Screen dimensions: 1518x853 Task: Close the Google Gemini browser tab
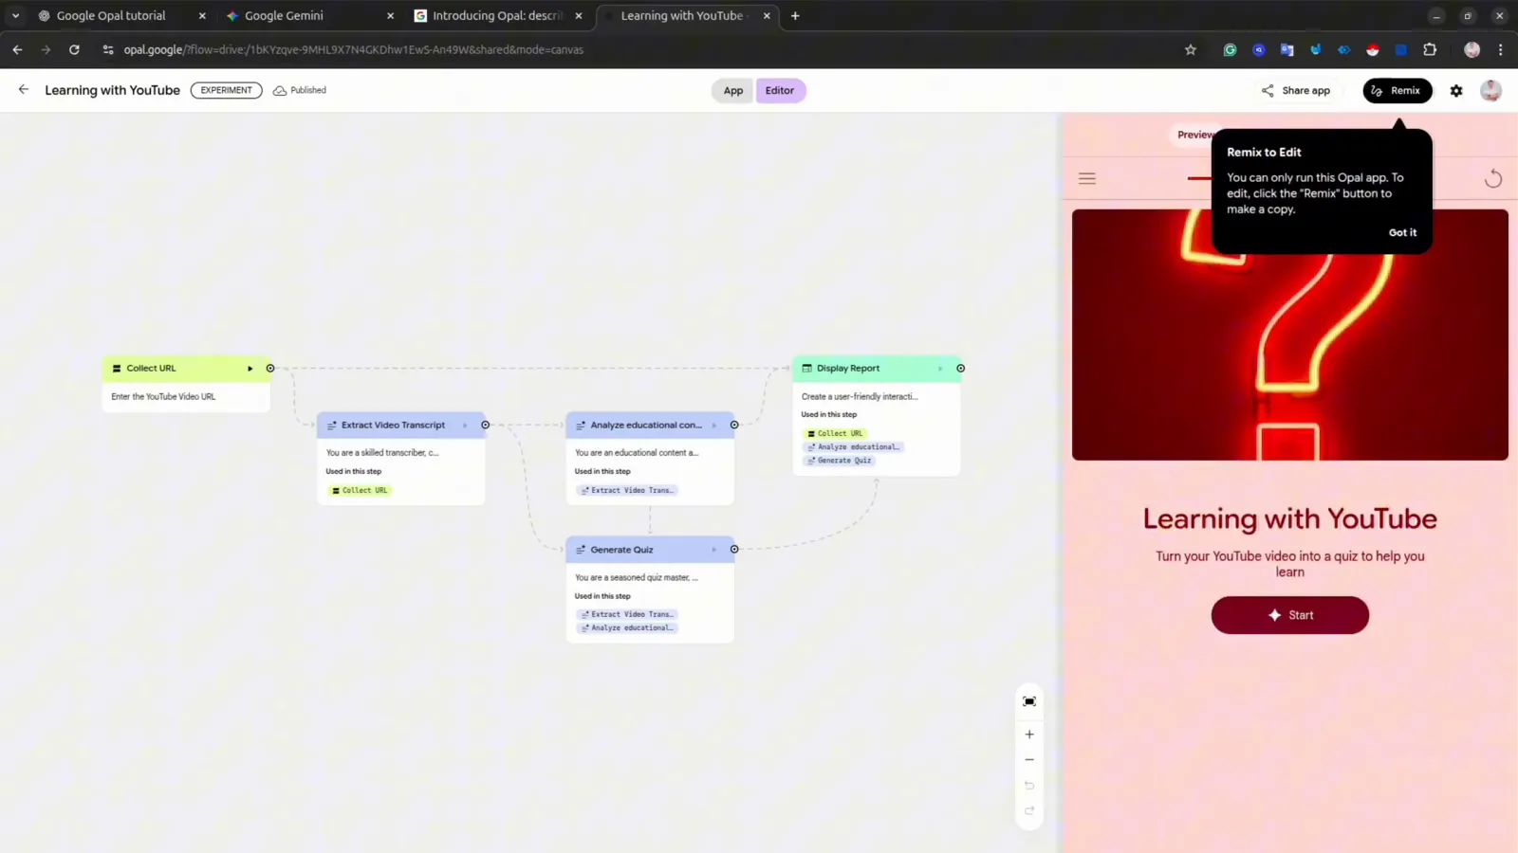click(x=390, y=16)
